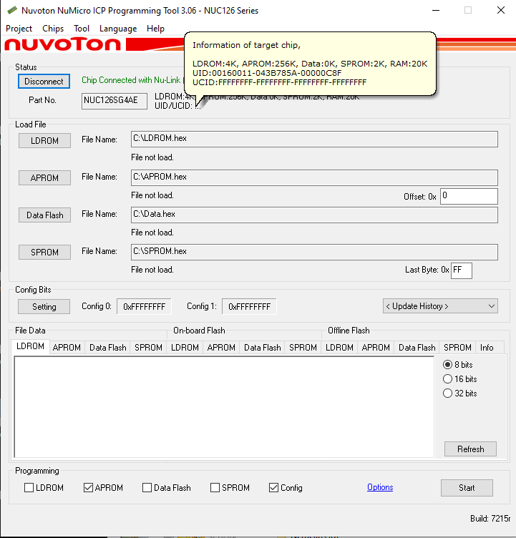Click the chip information tooltip balloon

[x=311, y=64]
